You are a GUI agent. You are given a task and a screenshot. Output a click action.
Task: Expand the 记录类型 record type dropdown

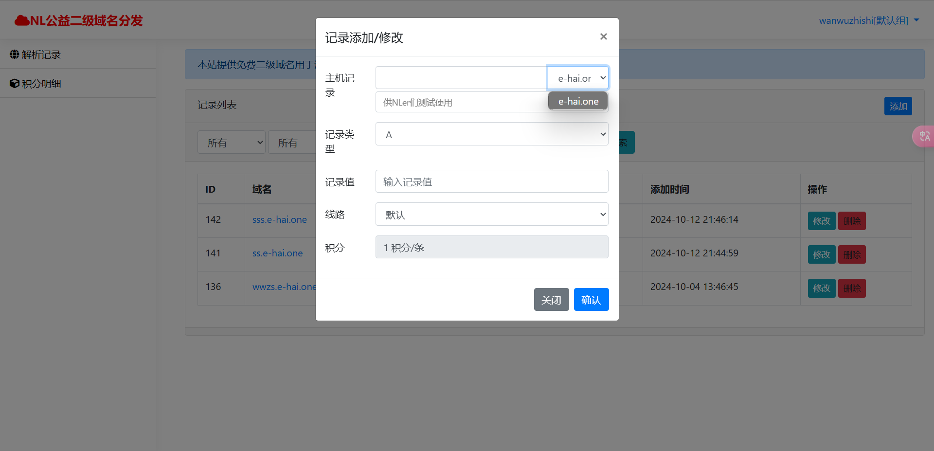[491, 134]
